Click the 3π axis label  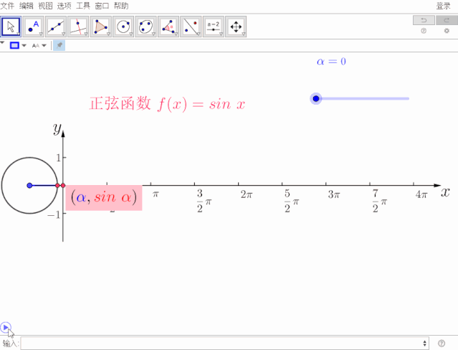335,194
